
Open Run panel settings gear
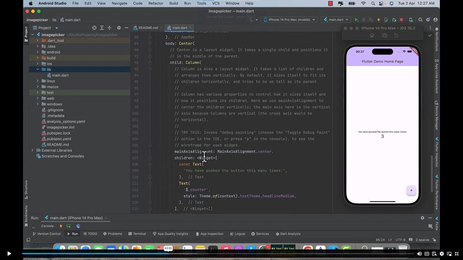coord(422,218)
